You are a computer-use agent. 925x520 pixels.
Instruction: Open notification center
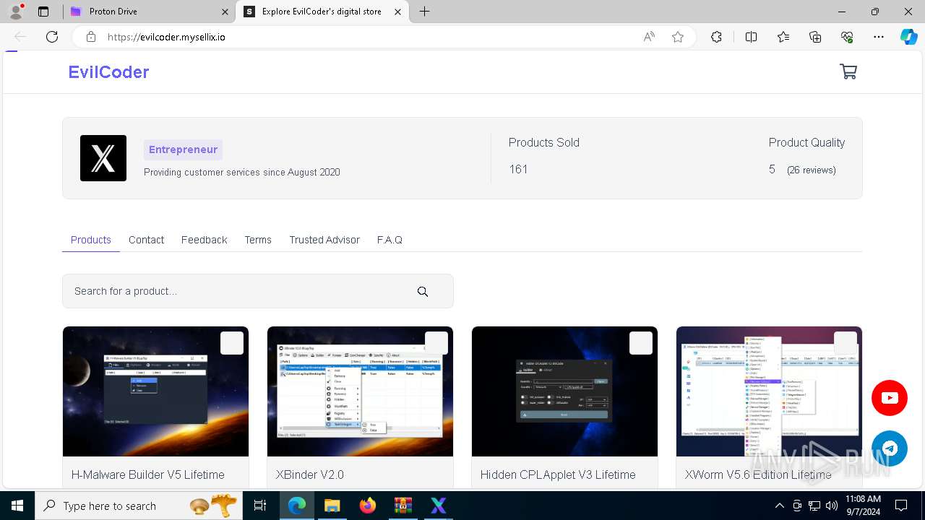pyautogui.click(x=901, y=506)
